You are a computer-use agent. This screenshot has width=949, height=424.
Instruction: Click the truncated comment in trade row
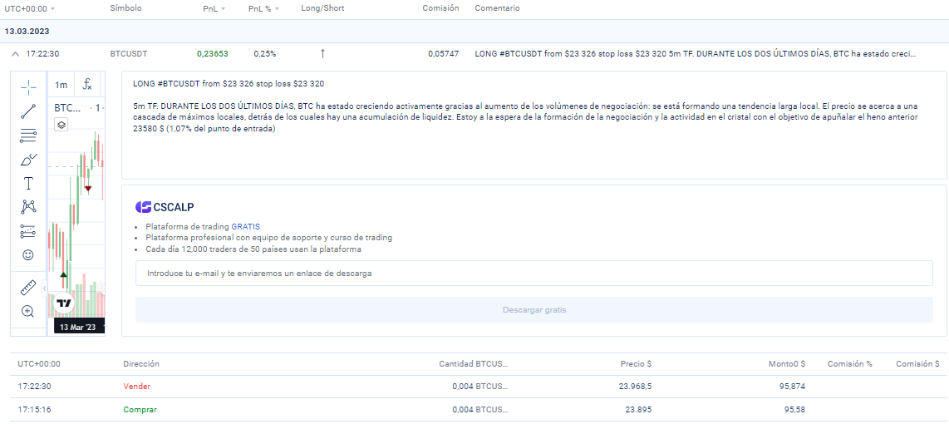point(696,54)
